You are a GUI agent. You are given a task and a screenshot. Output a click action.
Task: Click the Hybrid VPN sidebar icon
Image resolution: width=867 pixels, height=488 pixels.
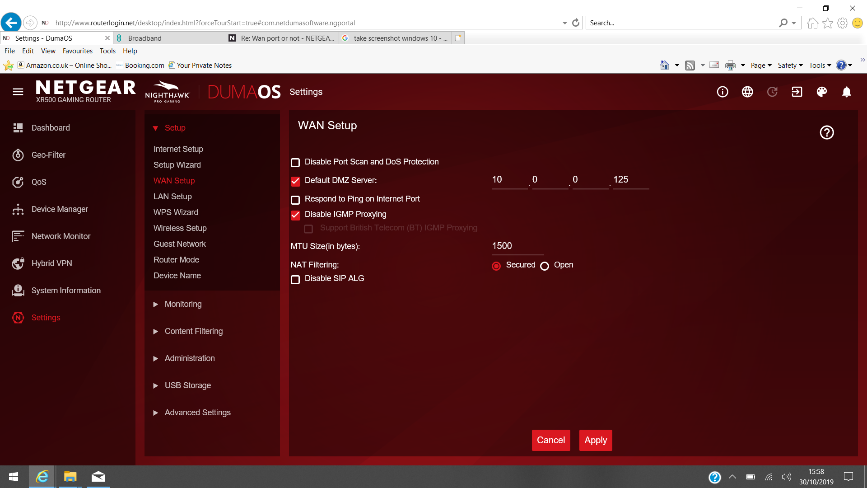click(x=18, y=263)
